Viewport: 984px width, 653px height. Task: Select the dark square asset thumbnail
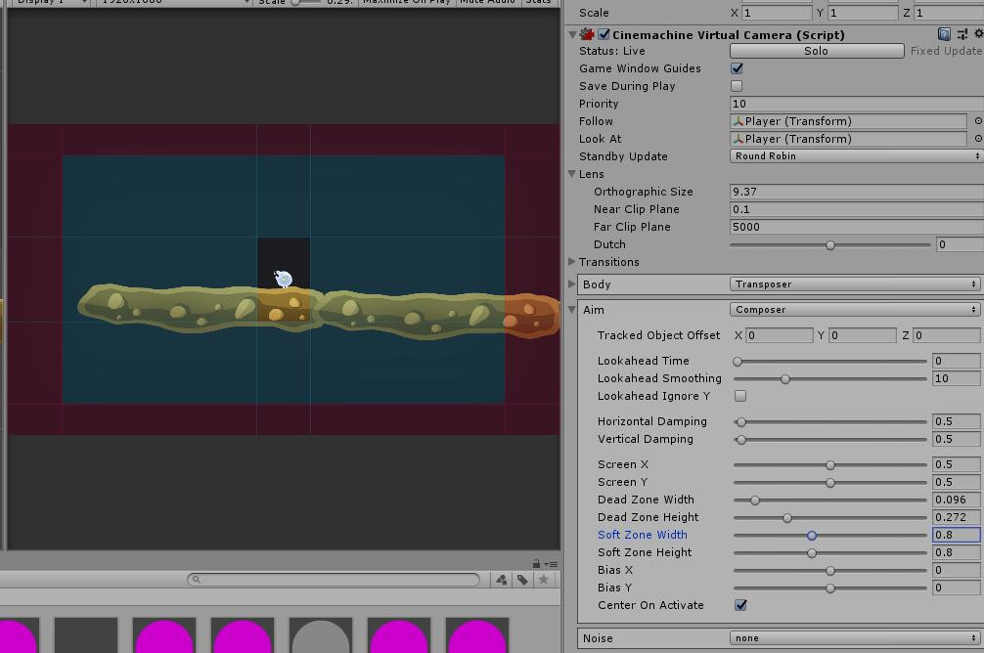pos(86,635)
